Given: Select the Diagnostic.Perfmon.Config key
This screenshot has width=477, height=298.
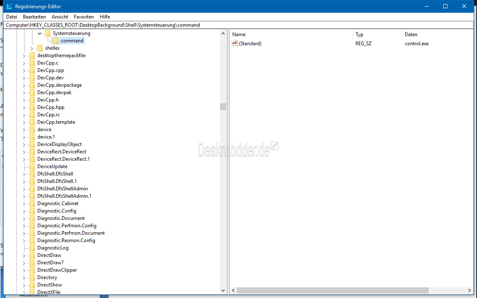Looking at the screenshot, I should pos(67,226).
